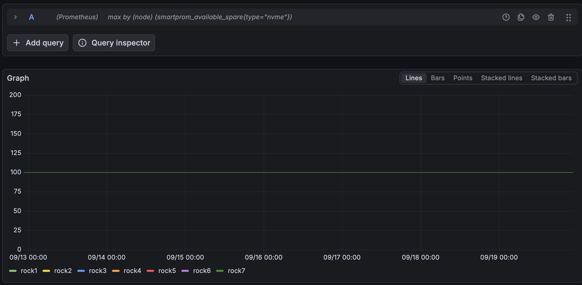
Task: Click the (Prometheus) data source label
Action: 77,17
